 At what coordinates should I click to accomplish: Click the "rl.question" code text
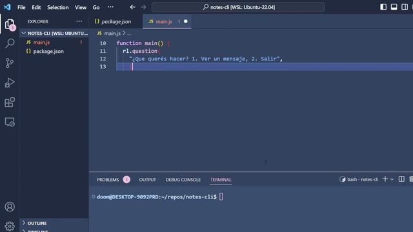coord(140,51)
